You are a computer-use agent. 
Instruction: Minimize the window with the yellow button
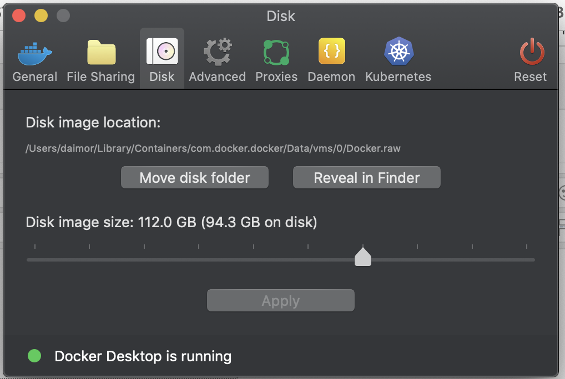41,16
